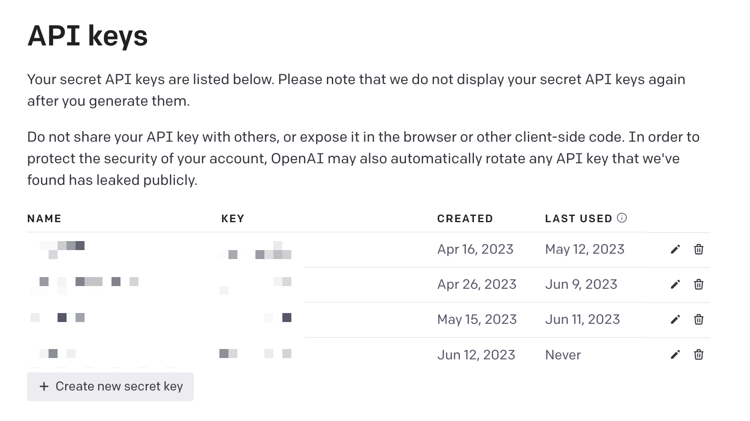Screen dimensions: 750x421
Task: Click the LAST USED column header
Action: 578,219
